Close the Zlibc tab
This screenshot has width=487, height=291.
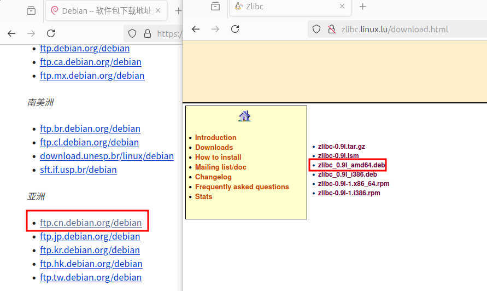[342, 6]
